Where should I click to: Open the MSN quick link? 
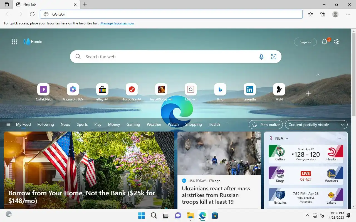point(279,92)
